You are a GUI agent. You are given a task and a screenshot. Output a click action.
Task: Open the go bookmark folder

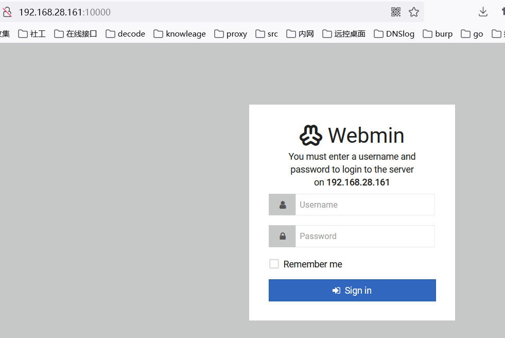pos(472,34)
